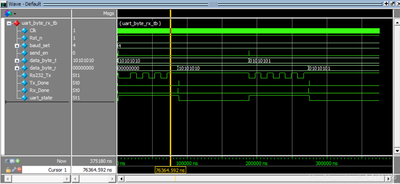
Task: Click the Wave window icon in title bar
Action: [4, 4]
